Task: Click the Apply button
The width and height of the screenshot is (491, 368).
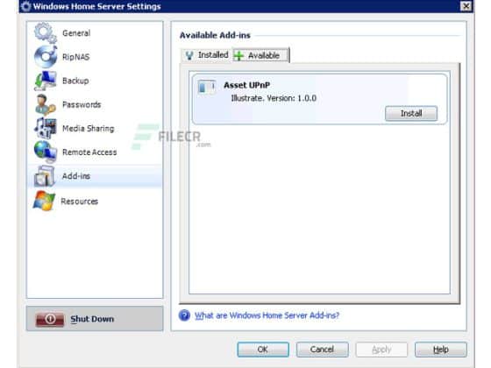Action: click(381, 350)
